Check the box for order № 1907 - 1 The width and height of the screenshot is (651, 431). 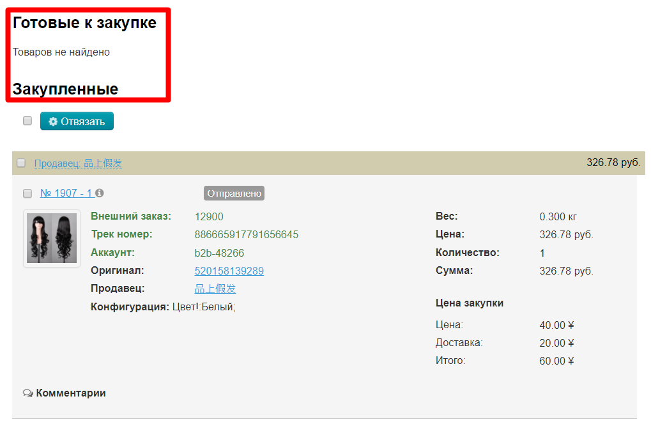(x=27, y=193)
